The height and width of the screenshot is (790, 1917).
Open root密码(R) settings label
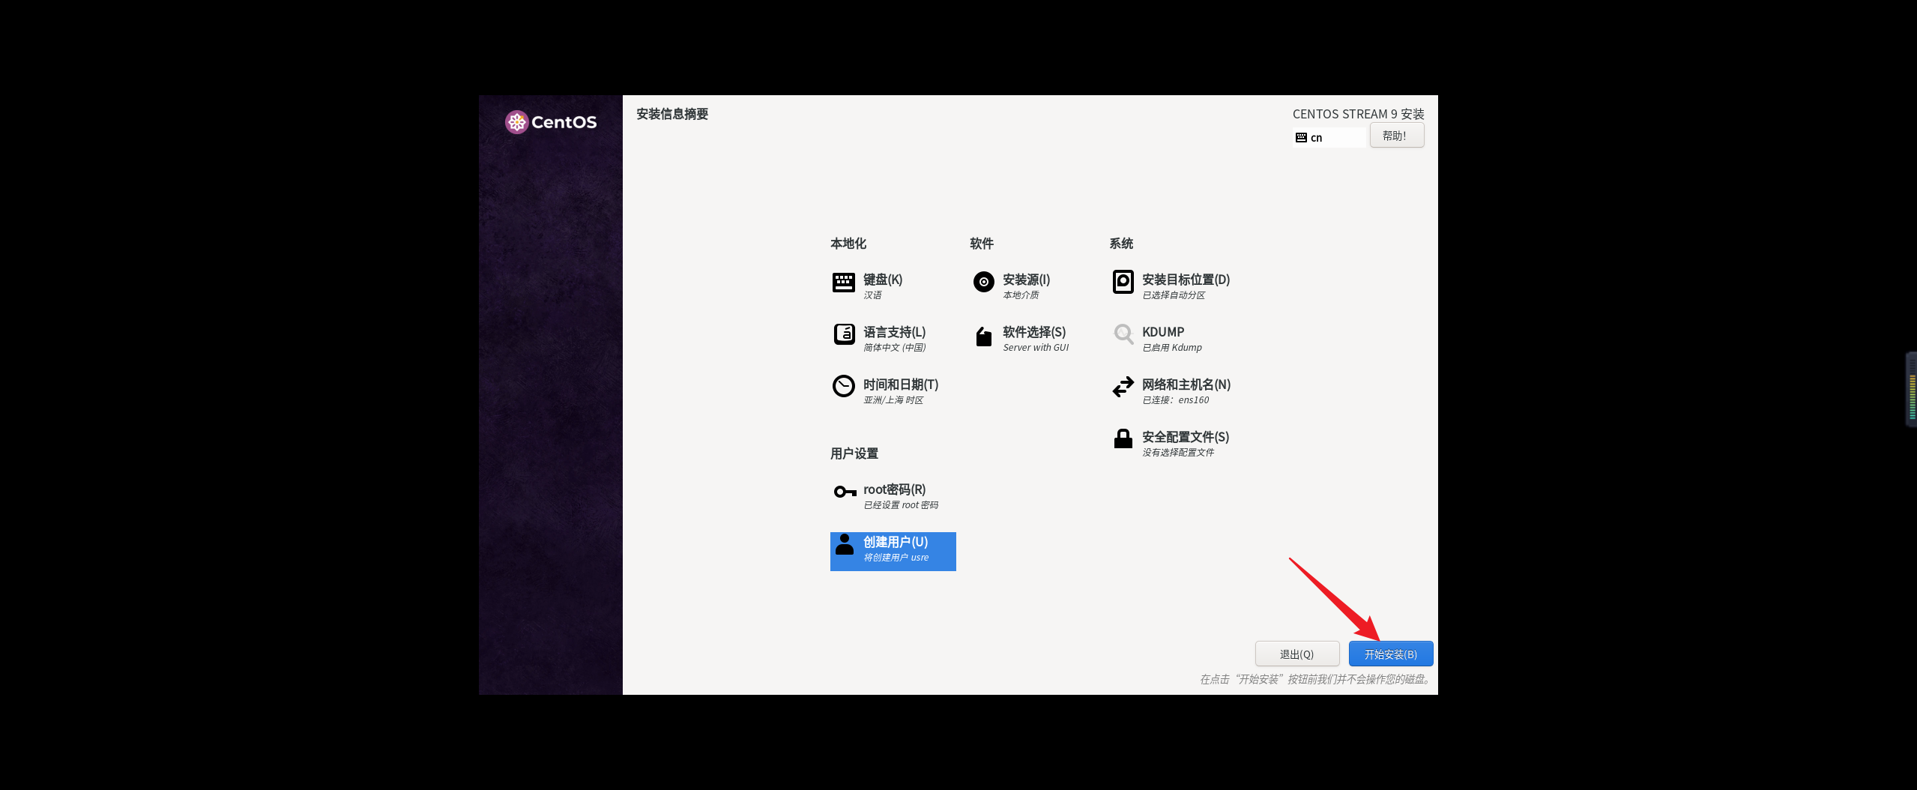pyautogui.click(x=894, y=489)
